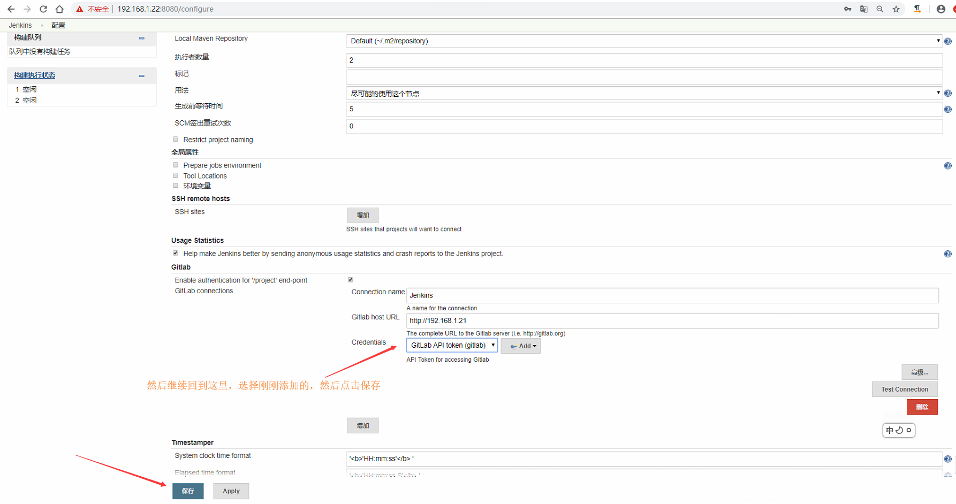Toggle authentication for '/project' end-point checkbox
Screen dimensions: 956x504
click(x=351, y=280)
